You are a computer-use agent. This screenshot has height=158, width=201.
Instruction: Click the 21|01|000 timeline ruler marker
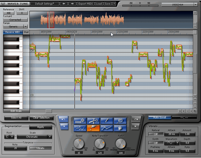click(x=122, y=32)
